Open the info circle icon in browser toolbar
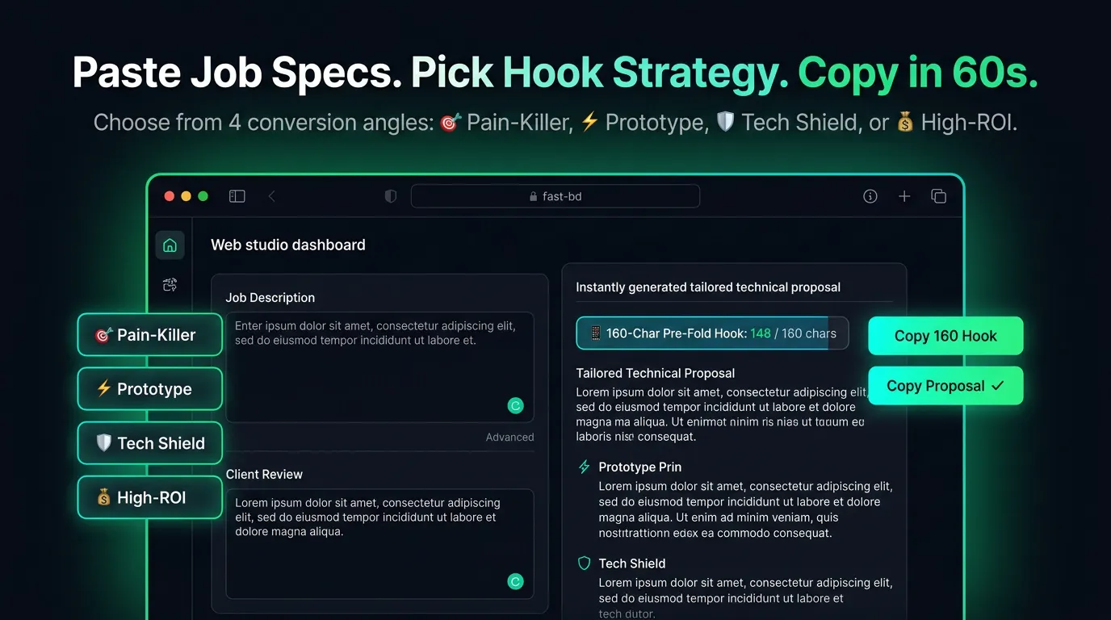 coord(870,196)
